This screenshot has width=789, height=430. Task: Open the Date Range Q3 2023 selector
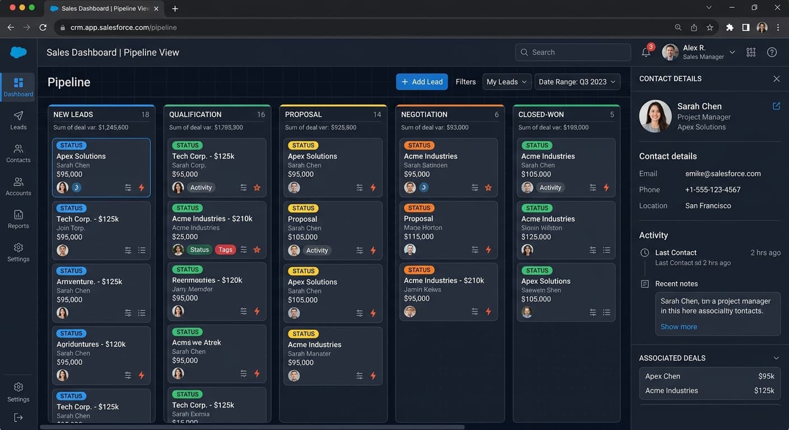coord(577,82)
